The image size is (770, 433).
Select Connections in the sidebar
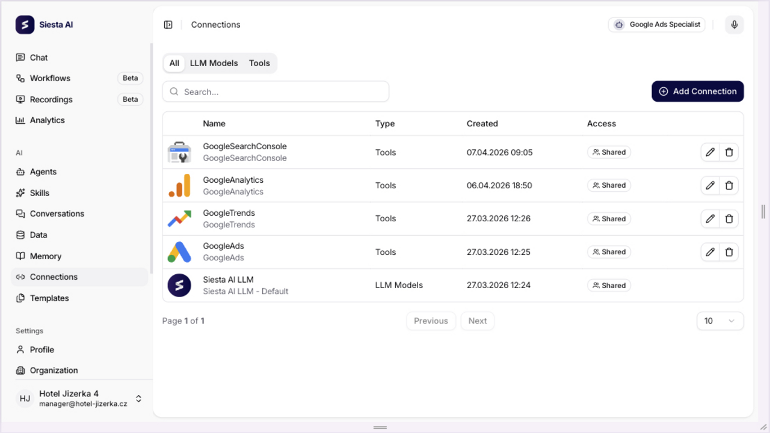pos(79,277)
